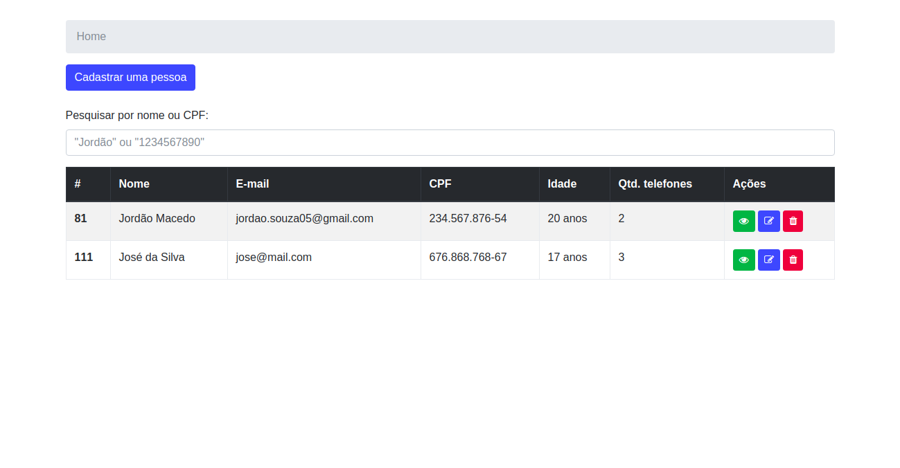Edit Jordão Macedo's record (pencil icon)
Image resolution: width=900 pixels, height=468 pixels.
(768, 221)
